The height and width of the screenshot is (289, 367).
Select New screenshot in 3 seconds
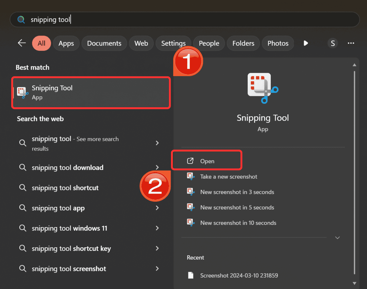(x=237, y=192)
